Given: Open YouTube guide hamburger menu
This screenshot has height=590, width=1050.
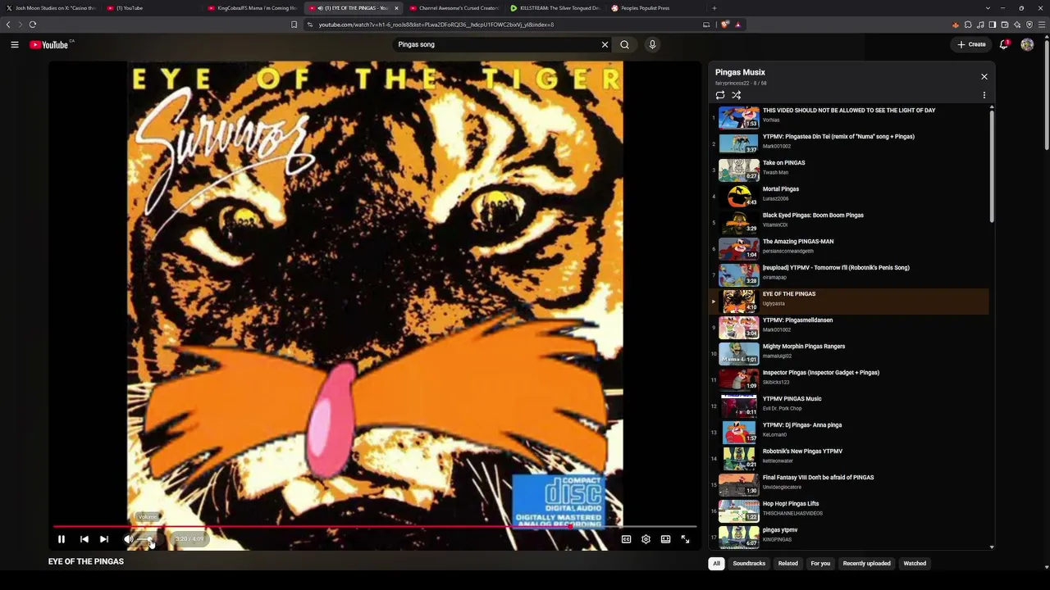Looking at the screenshot, I should (x=15, y=44).
